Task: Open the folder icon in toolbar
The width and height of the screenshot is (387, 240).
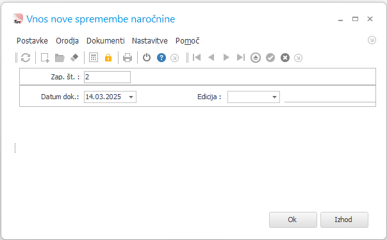Action: point(60,58)
